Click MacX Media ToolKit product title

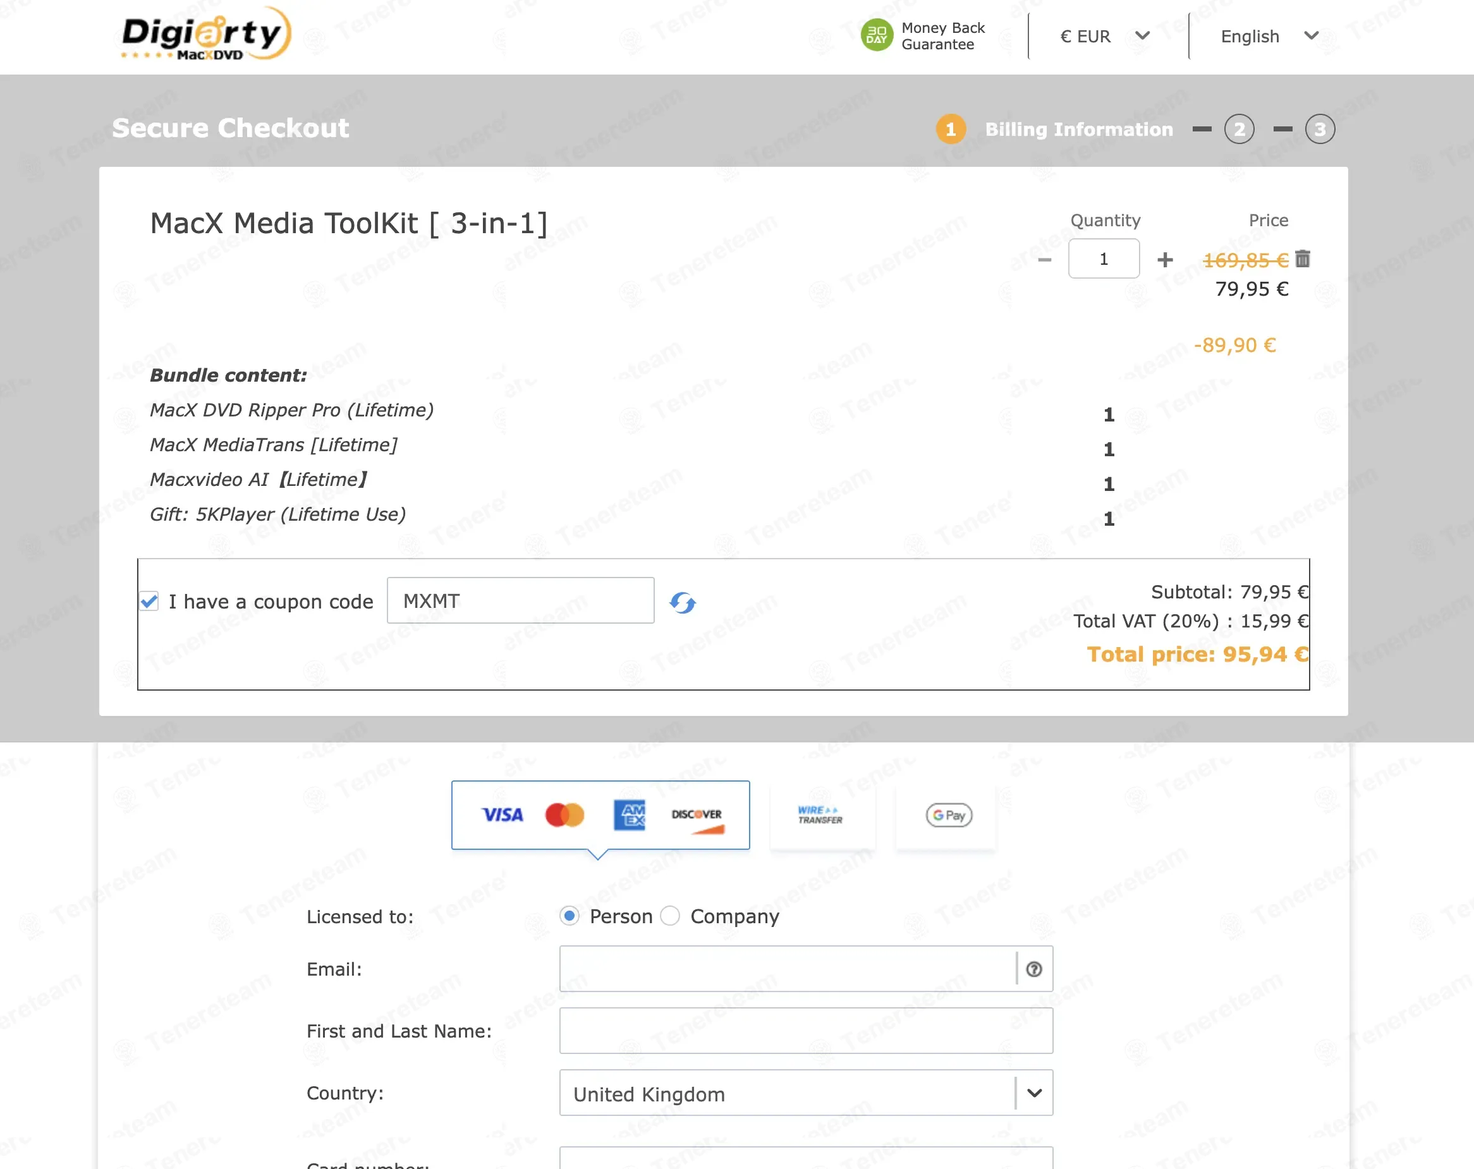[x=349, y=224]
